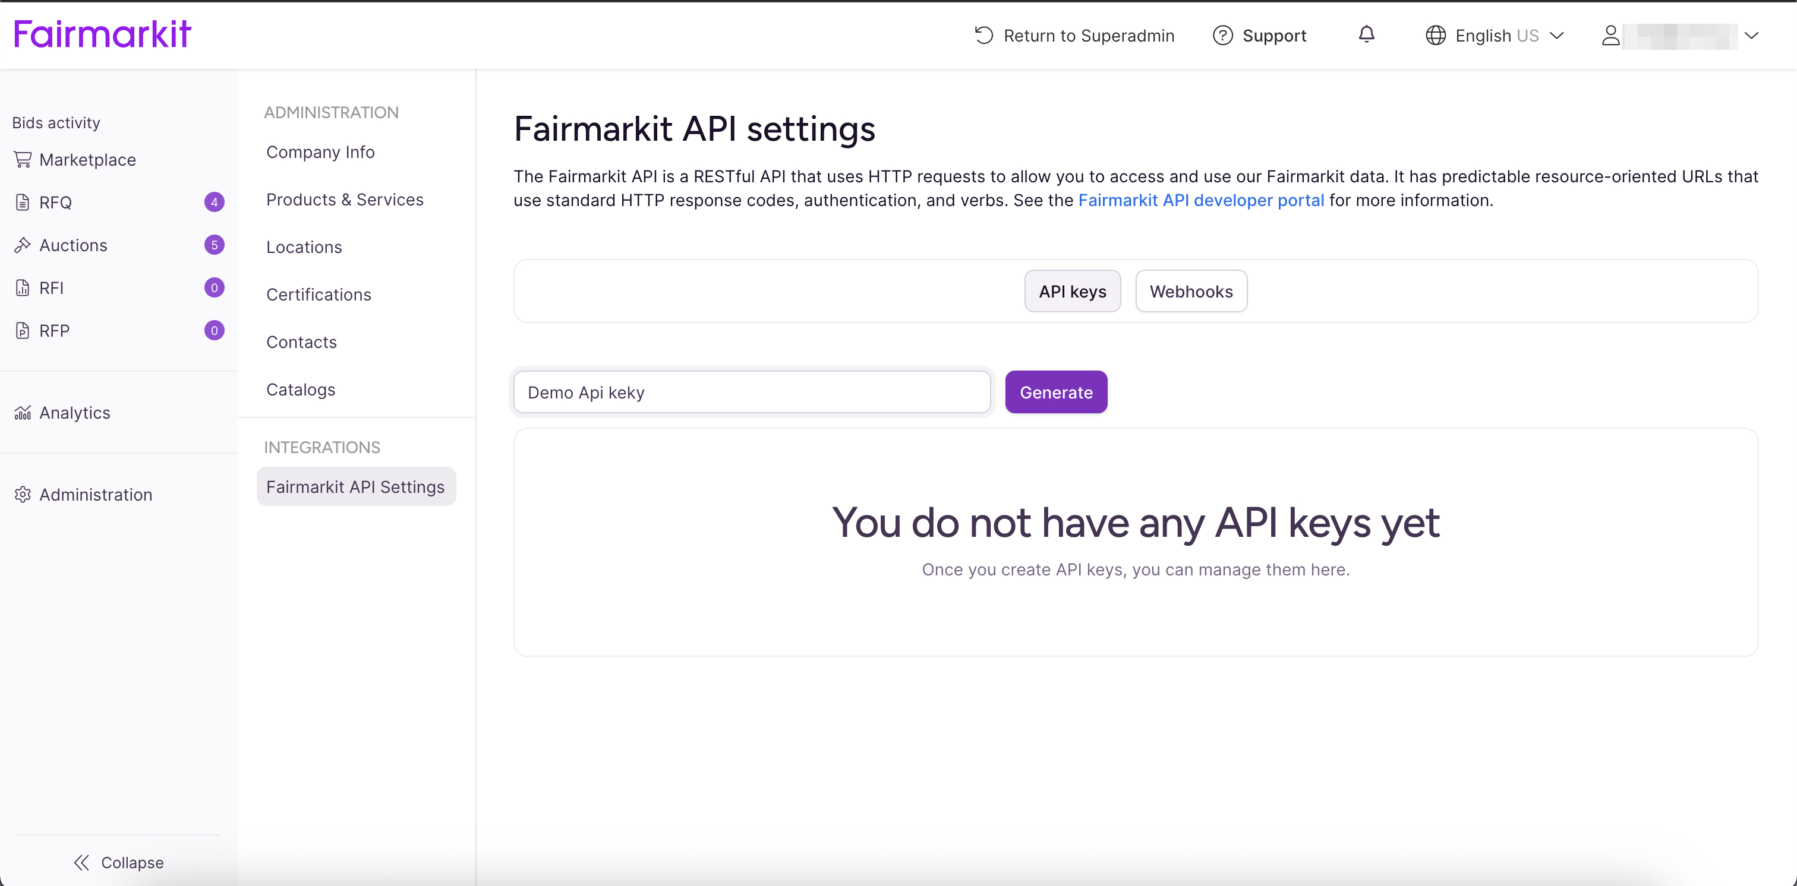Click the RFI document icon
The height and width of the screenshot is (886, 1797).
click(23, 288)
